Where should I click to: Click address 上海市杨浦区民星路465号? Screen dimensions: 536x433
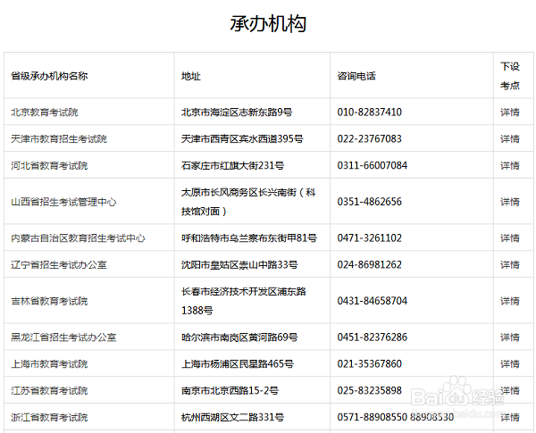click(238, 363)
